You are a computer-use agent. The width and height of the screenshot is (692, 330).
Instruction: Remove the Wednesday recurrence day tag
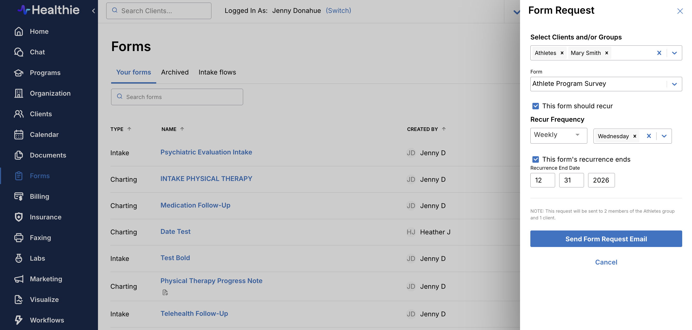[635, 136]
